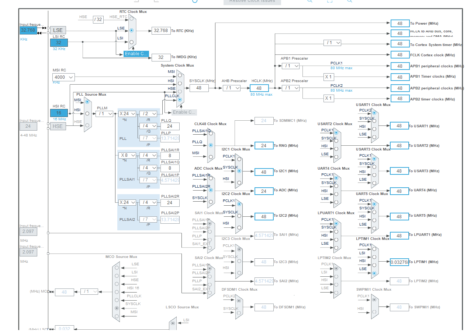The height and width of the screenshot is (333, 474).
Task: Select the LSE radio in RTC Clock Mux
Action: point(131,31)
